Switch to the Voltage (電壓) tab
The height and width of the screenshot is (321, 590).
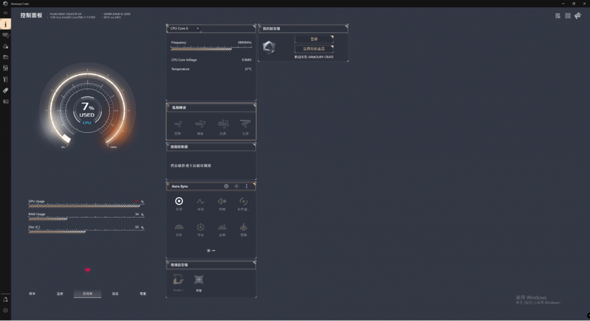tap(142, 293)
